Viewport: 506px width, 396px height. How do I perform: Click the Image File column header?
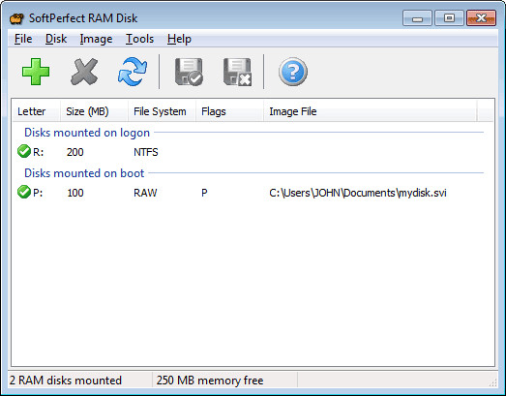click(x=371, y=111)
